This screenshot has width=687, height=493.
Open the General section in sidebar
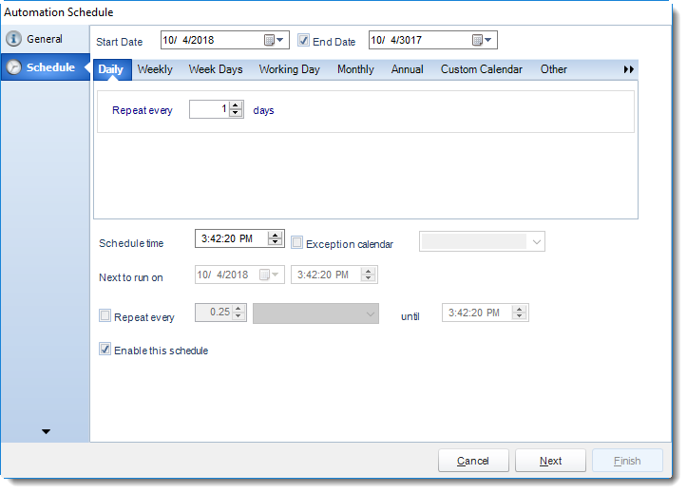click(45, 39)
